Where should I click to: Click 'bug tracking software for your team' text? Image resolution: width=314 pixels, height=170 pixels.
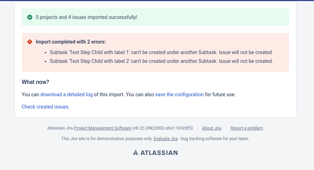point(215,139)
